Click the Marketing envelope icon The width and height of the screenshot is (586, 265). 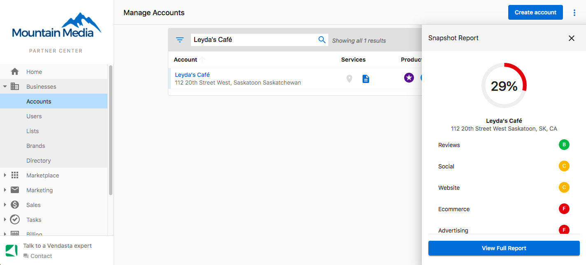(x=15, y=190)
